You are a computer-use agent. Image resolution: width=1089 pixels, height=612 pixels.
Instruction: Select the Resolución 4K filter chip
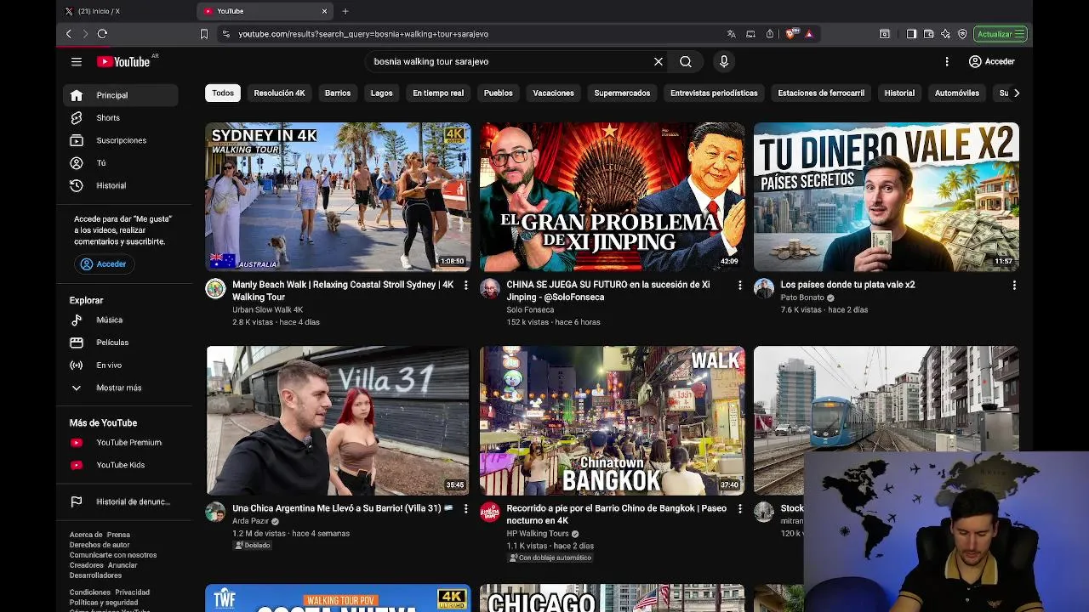click(x=279, y=93)
